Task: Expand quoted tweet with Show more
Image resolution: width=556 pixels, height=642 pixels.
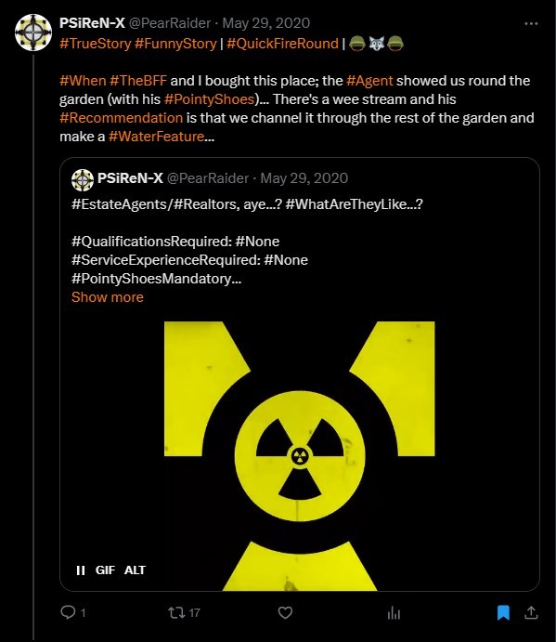Action: (107, 296)
